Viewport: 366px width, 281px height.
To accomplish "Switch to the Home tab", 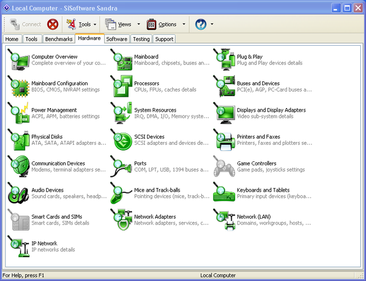I will (x=11, y=39).
